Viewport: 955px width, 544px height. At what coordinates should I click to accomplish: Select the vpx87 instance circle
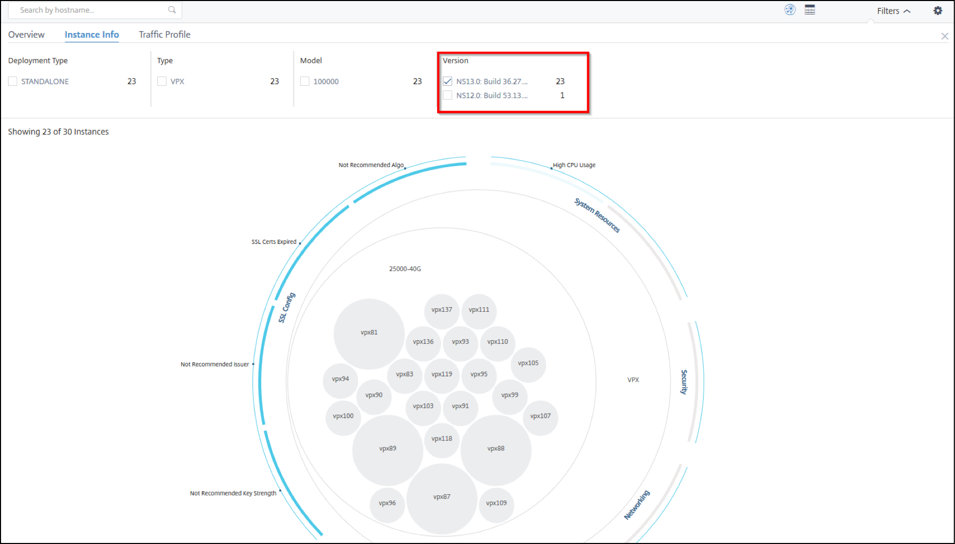click(x=442, y=498)
